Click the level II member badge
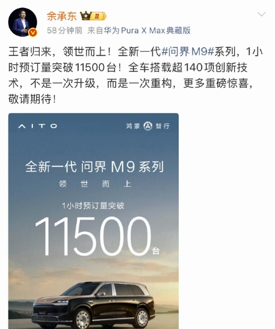275x329 pixels. pyautogui.click(x=98, y=16)
